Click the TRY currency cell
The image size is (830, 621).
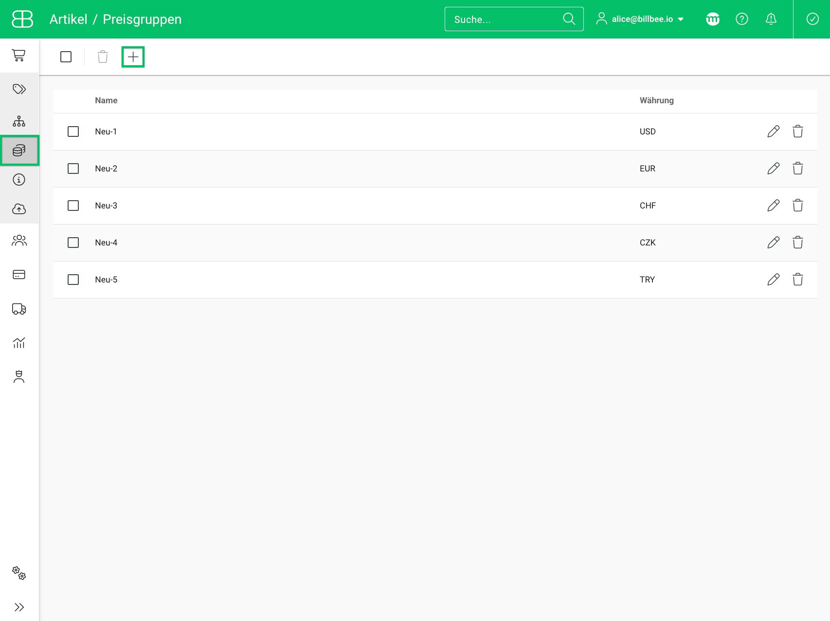648,280
